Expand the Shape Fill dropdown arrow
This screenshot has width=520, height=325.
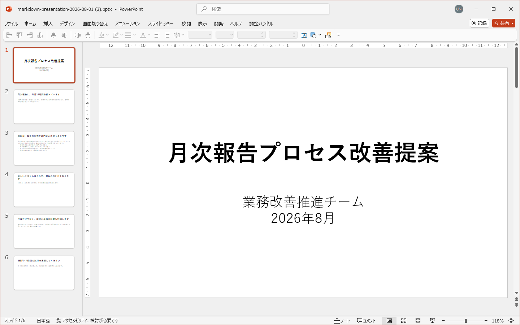tap(108, 35)
